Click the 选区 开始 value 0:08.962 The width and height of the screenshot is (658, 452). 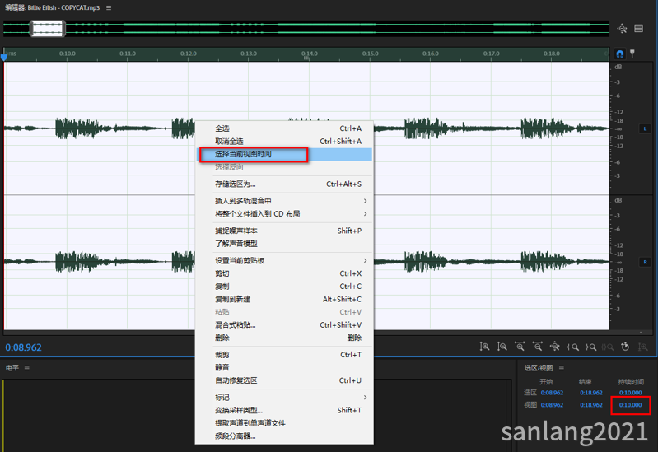pyautogui.click(x=552, y=393)
